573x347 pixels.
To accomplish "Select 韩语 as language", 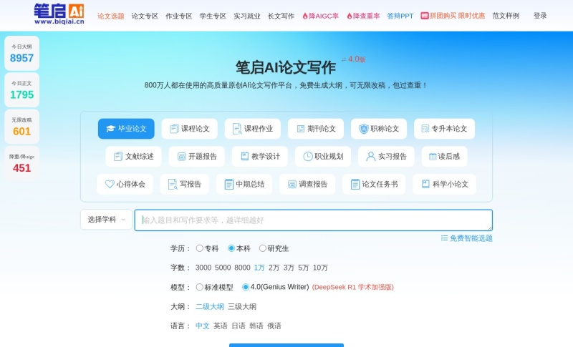I will [256, 326].
